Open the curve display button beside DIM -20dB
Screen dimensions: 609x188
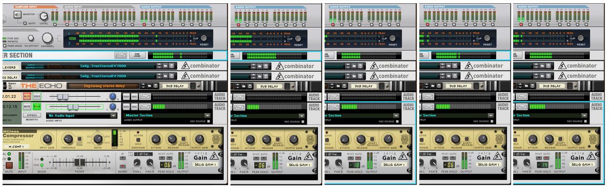(x=120, y=55)
